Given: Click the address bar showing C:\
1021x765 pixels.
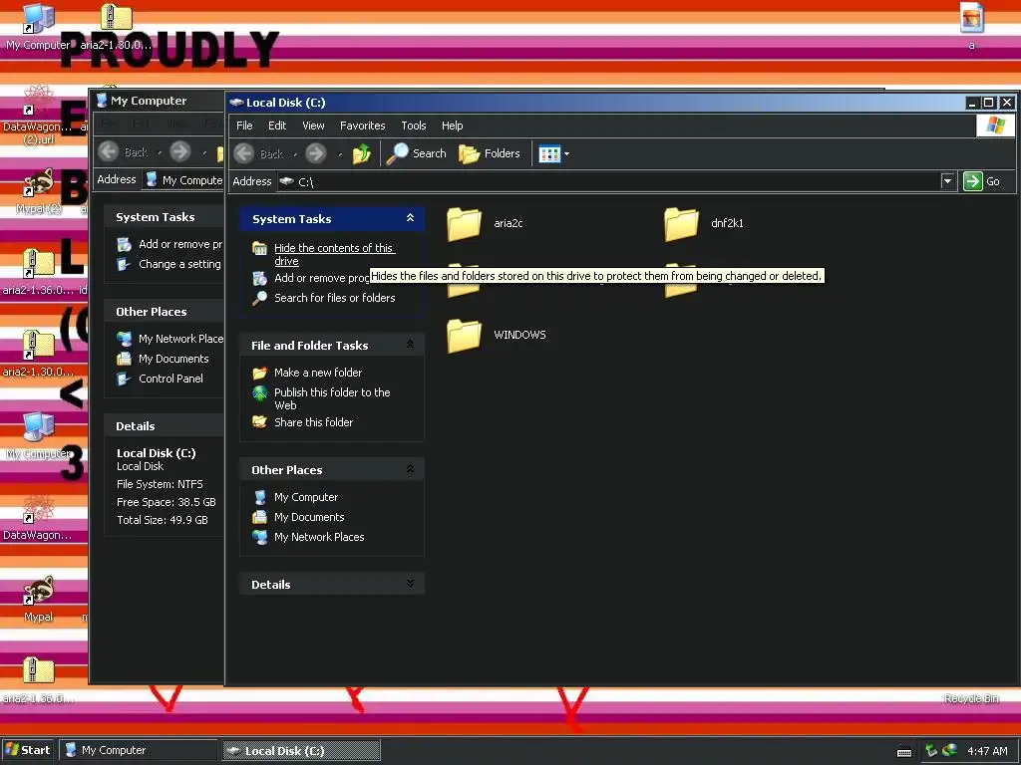Looking at the screenshot, I should click(x=609, y=181).
